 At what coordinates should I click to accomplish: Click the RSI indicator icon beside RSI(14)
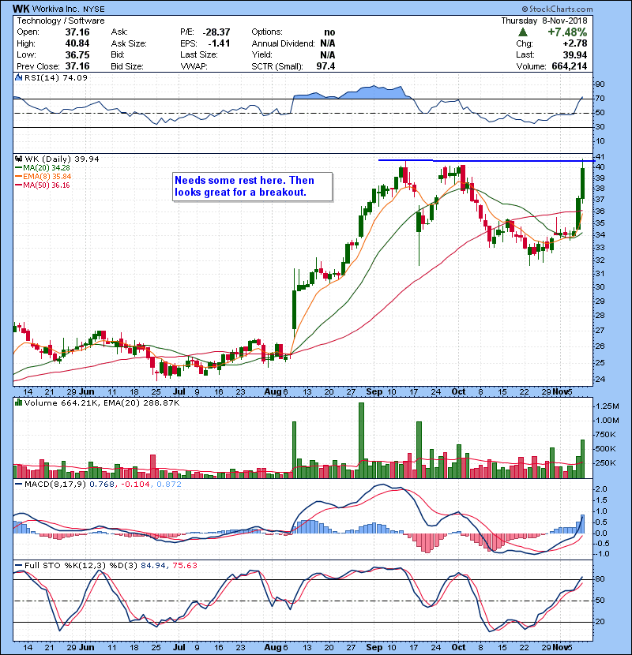click(18, 77)
